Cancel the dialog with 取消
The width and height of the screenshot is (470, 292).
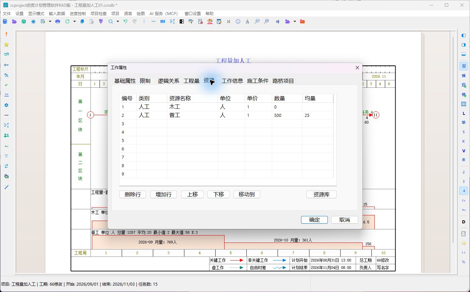coord(345,220)
